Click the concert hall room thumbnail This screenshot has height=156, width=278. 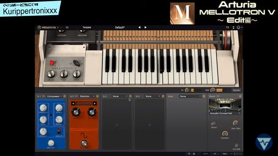225,105
